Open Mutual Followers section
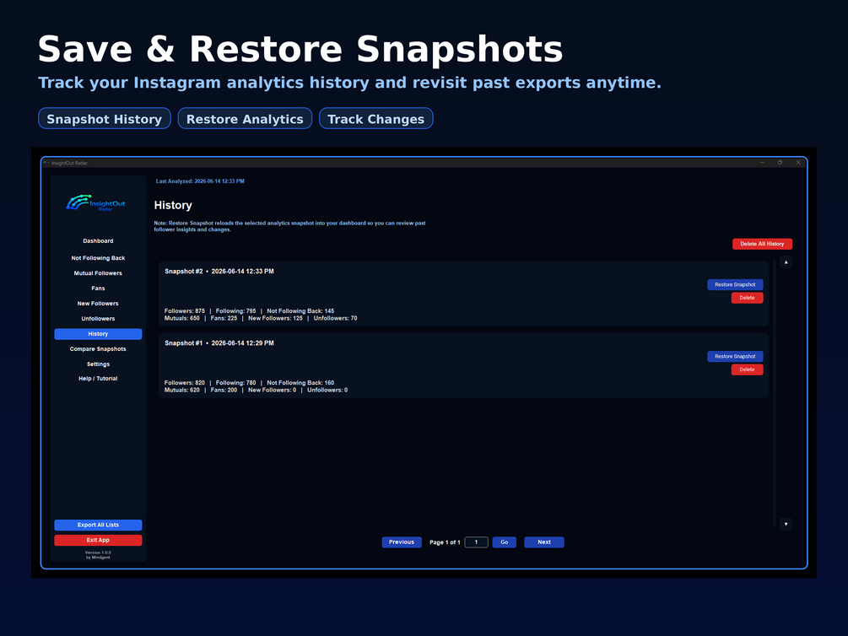The height and width of the screenshot is (636, 848). pyautogui.click(x=98, y=273)
